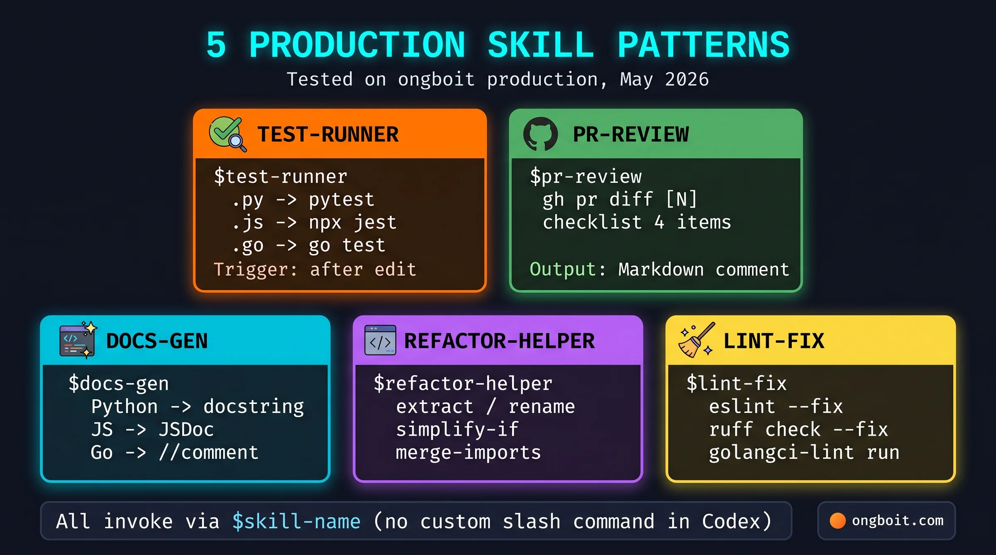996x555 pixels.
Task: Click the orange dot beside ongboit.com
Action: (837, 521)
